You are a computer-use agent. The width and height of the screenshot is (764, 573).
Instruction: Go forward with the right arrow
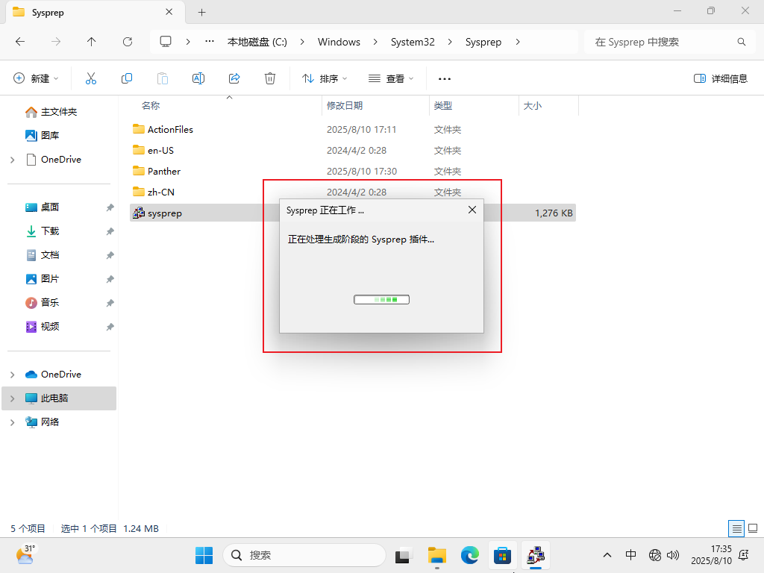(x=56, y=42)
